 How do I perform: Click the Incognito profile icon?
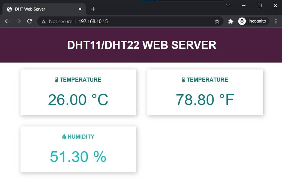[x=242, y=21]
